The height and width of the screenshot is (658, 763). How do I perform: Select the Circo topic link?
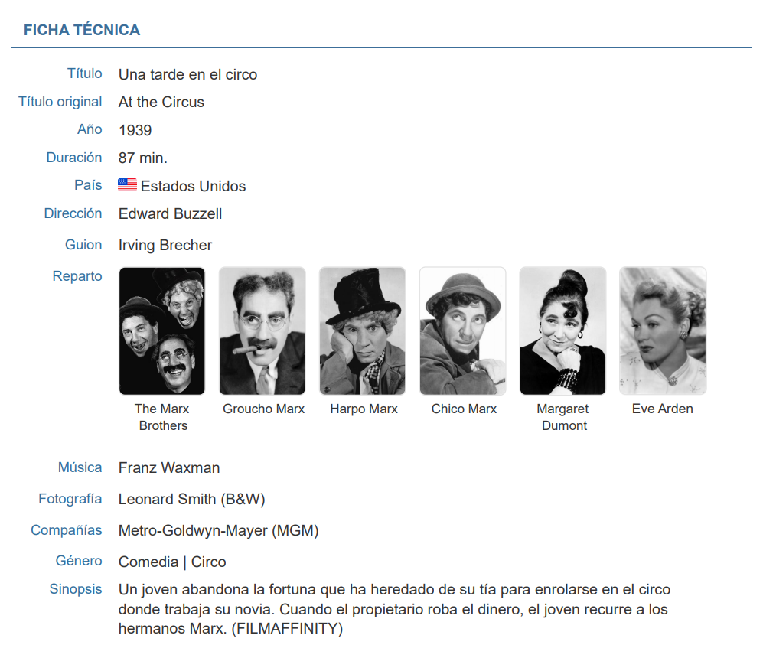209,562
